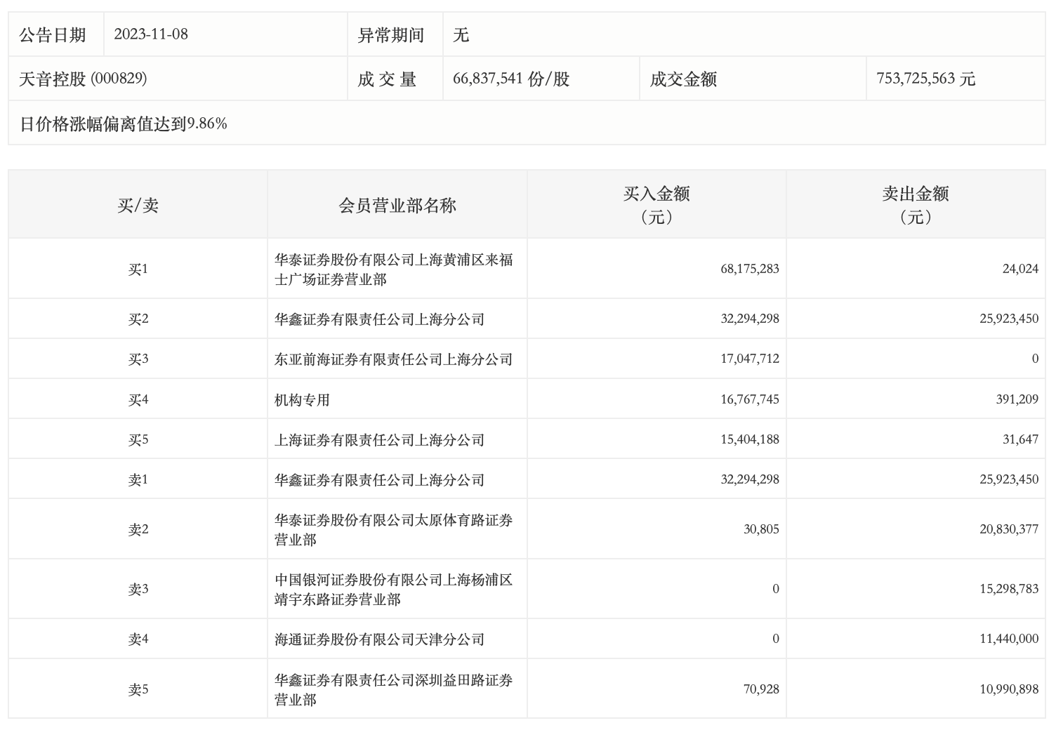Click 海通证券股份有限公司天津分公司 entry
Screen dimensions: 1056x737
coord(379,639)
